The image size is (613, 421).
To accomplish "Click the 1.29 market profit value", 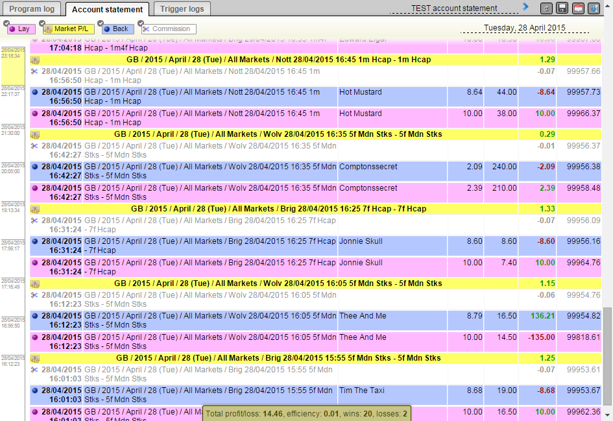I will click(x=547, y=60).
